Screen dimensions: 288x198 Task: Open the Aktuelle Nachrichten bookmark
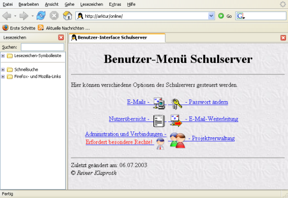tap(68, 28)
